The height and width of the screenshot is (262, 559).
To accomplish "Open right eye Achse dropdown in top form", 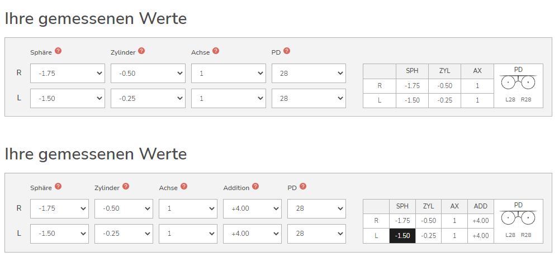I will (x=229, y=73).
